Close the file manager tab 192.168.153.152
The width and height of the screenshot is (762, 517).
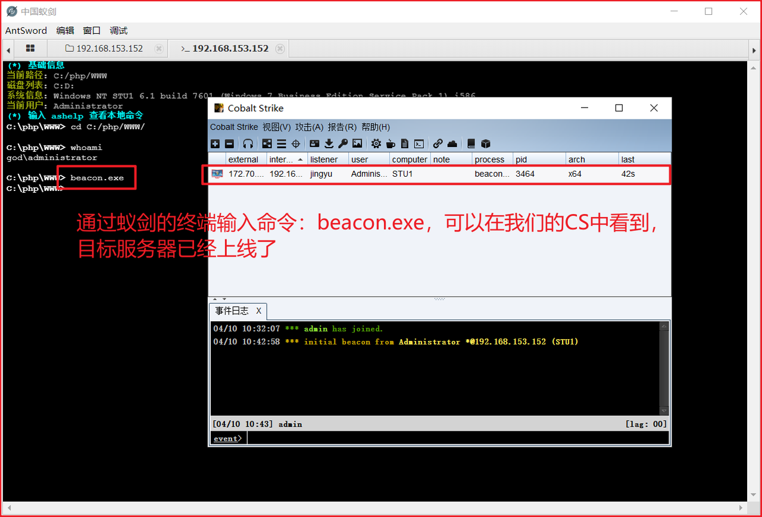pos(159,49)
